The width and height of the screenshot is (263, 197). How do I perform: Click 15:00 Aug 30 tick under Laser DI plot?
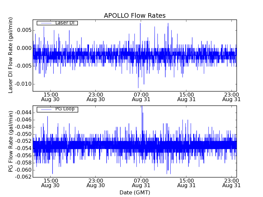coord(50,97)
